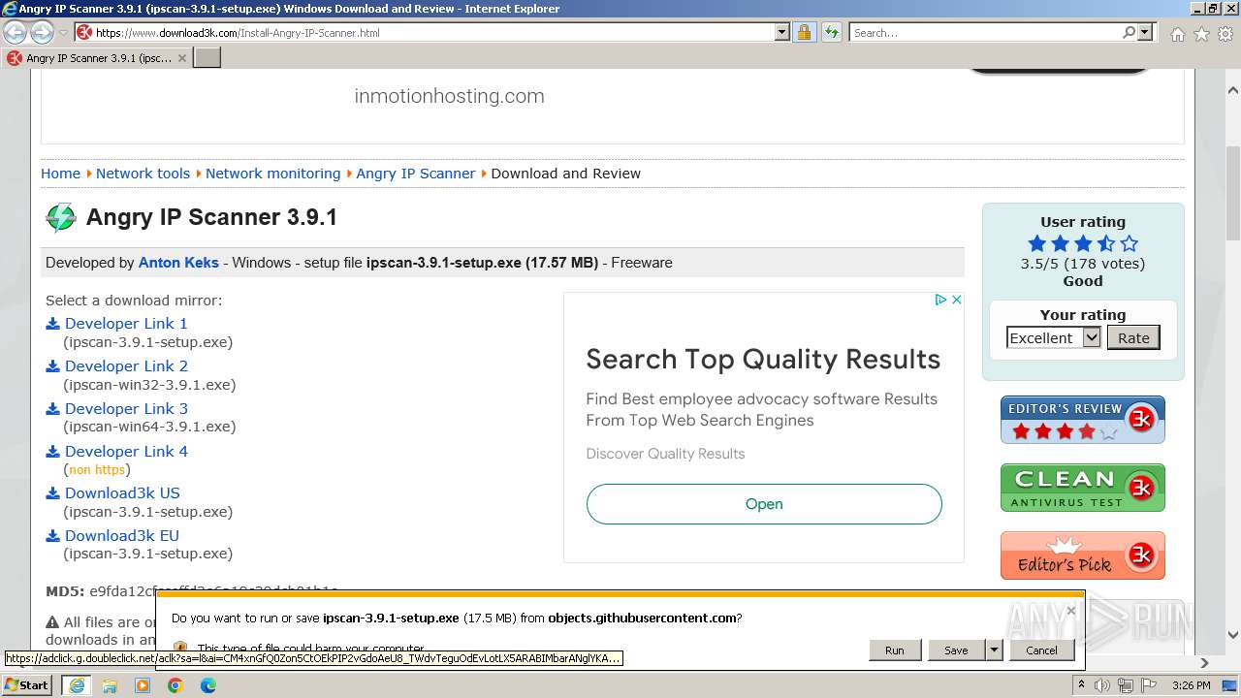The image size is (1241, 698).
Task: Expand the address bar history dropdown
Action: (782, 32)
